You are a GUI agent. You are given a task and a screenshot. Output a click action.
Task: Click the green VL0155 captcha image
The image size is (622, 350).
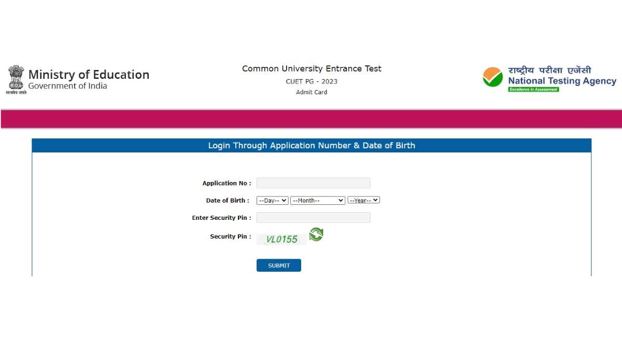[281, 239]
